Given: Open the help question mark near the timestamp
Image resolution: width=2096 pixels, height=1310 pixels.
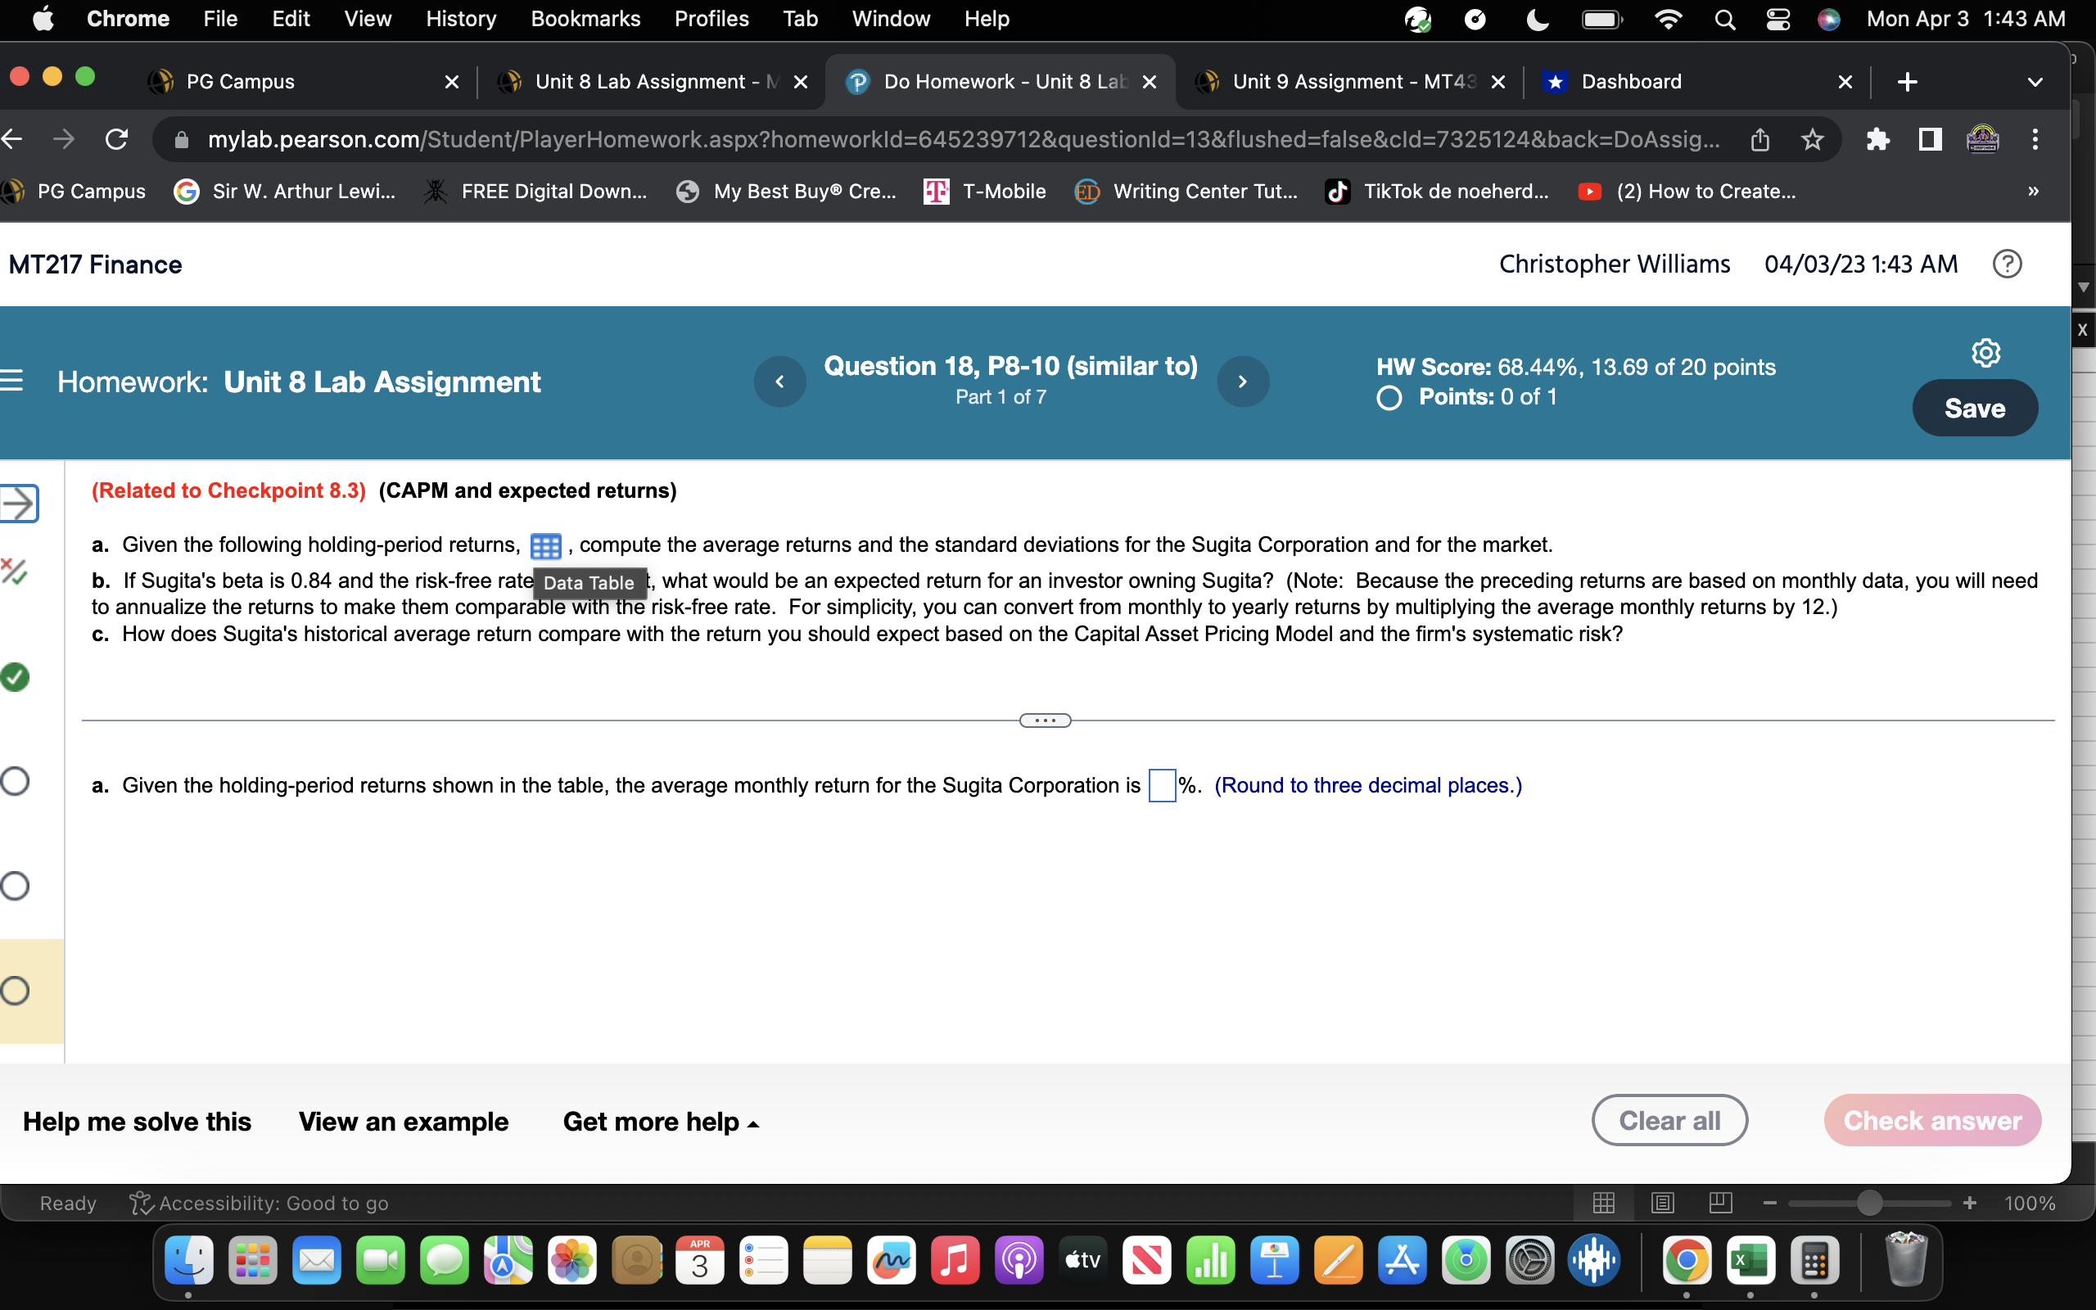Looking at the screenshot, I should tap(2008, 264).
